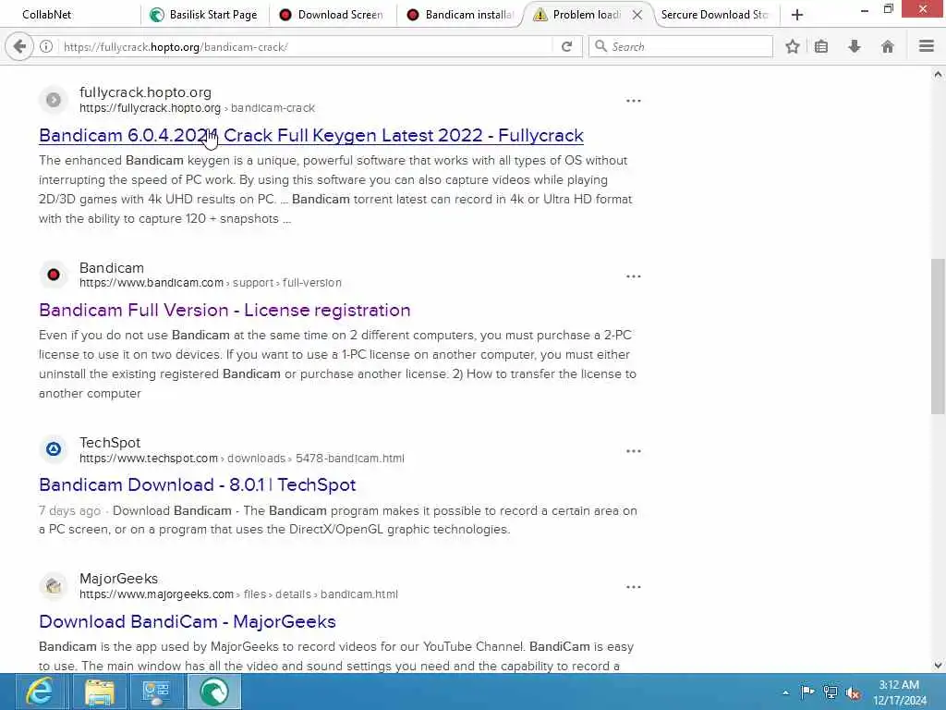Open options for the MajorGeeks result
This screenshot has height=710, width=946.
(x=634, y=587)
